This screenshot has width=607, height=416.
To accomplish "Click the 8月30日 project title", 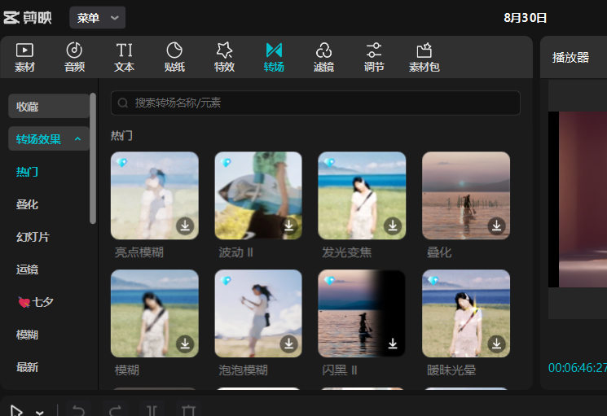I will coord(525,18).
